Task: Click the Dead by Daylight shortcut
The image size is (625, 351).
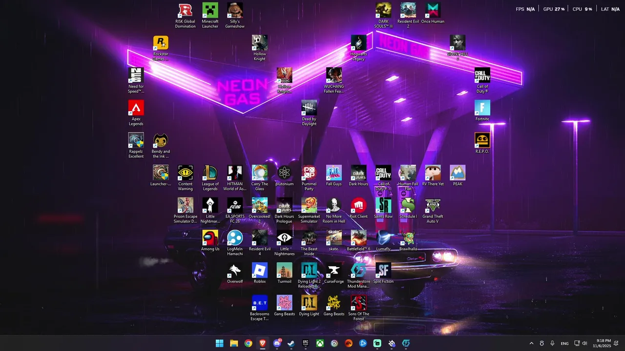Action: click(x=309, y=113)
